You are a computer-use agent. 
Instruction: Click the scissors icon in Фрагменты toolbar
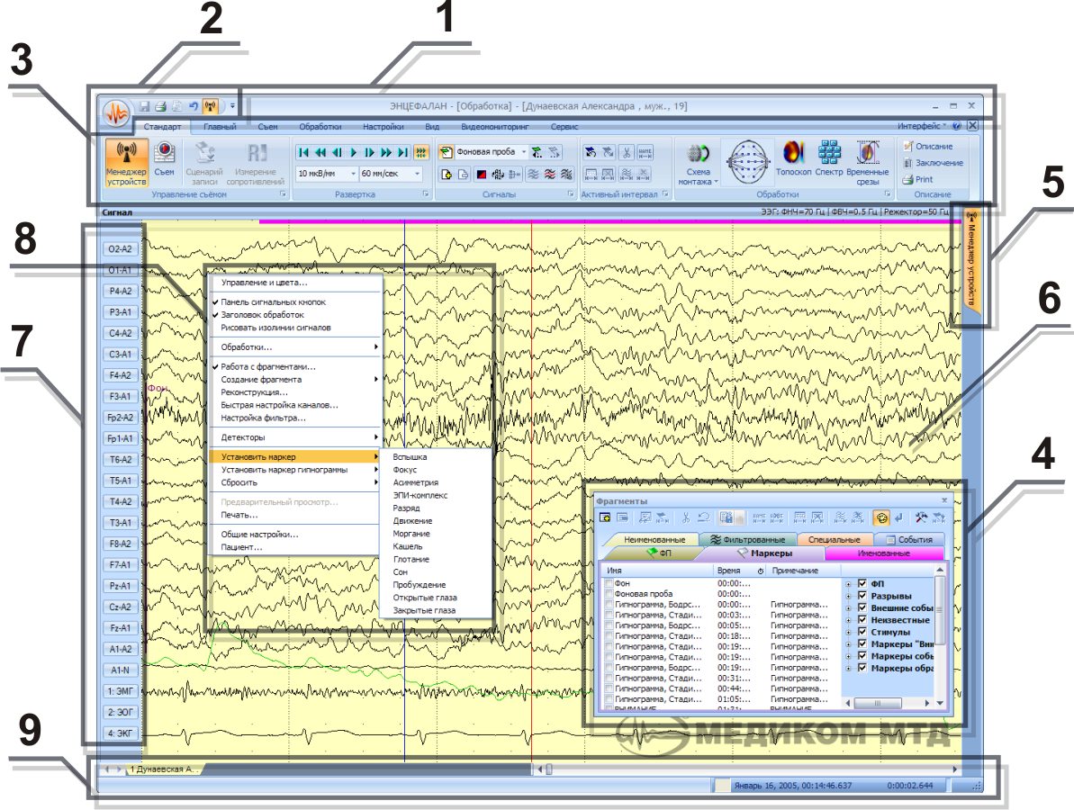pyautogui.click(x=685, y=517)
